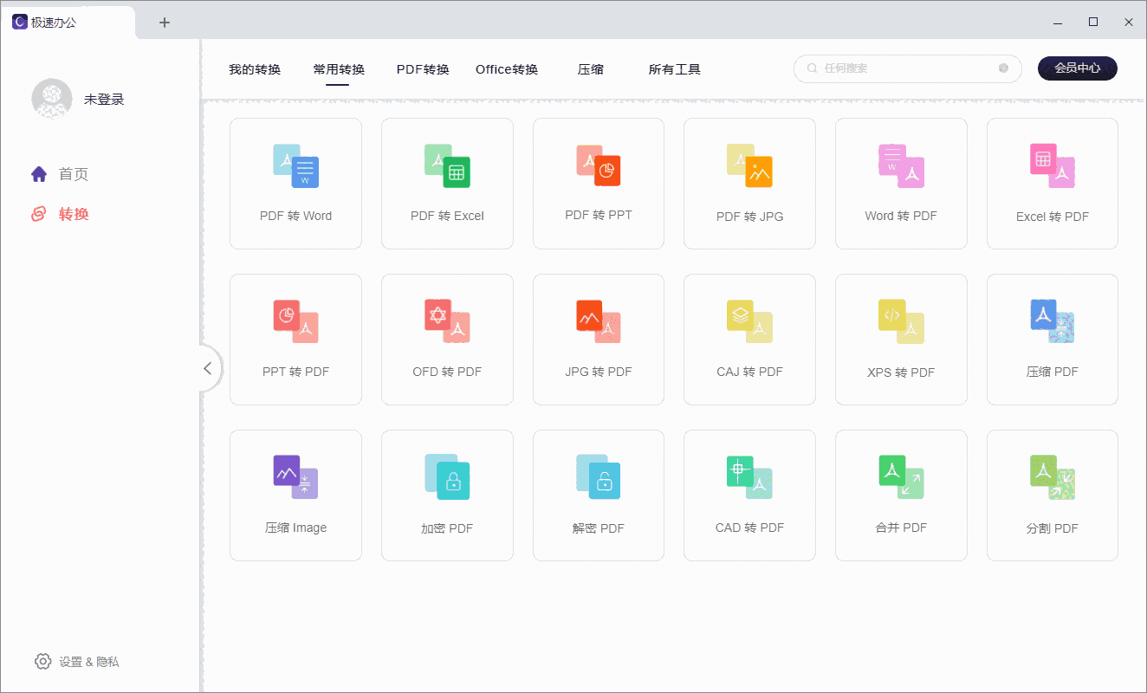Open the PDF 转 JPG converter icon
The image size is (1147, 693).
point(749,165)
